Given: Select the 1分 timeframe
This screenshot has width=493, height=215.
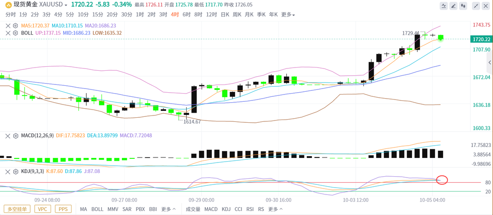Looking at the screenshot, I should [23, 15].
